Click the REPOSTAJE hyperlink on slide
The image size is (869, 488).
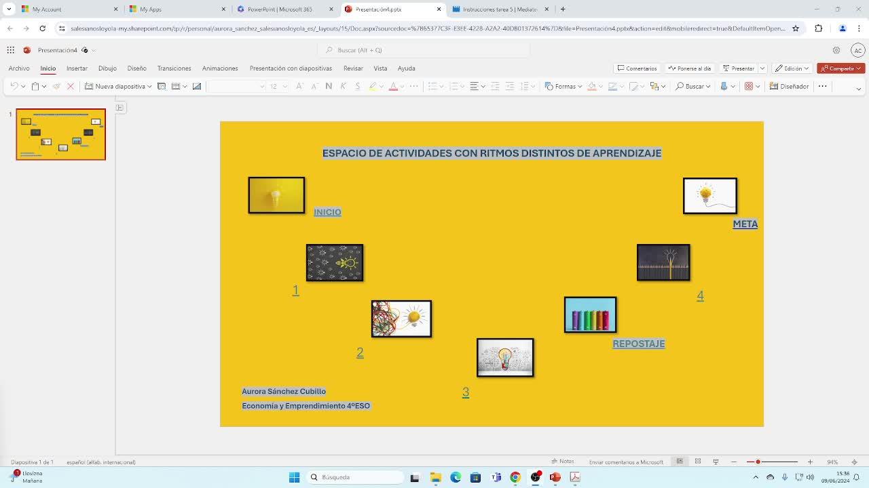click(x=638, y=344)
